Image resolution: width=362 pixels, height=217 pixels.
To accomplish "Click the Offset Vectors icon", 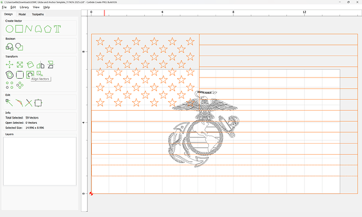I will coord(9,74).
